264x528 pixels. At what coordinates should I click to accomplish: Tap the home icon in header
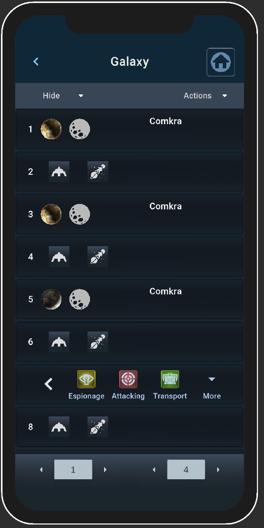221,62
